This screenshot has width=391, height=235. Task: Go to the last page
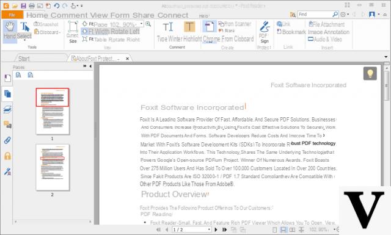coord(224,230)
